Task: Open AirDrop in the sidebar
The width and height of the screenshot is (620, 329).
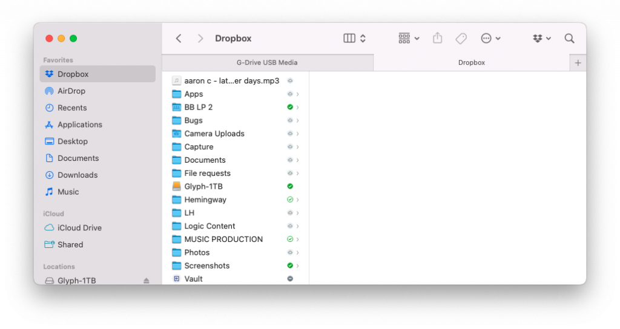Action: tap(97, 91)
